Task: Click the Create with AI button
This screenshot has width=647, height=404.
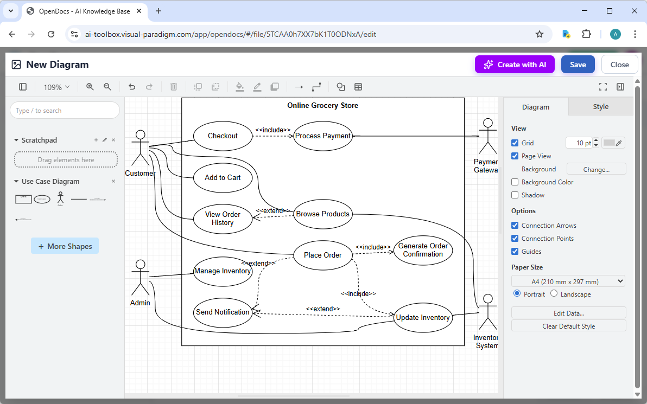Action: pyautogui.click(x=515, y=64)
